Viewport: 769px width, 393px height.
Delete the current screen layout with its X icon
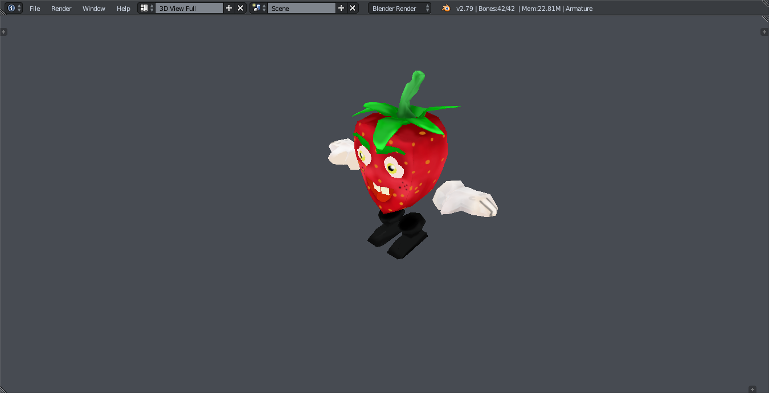(240, 8)
